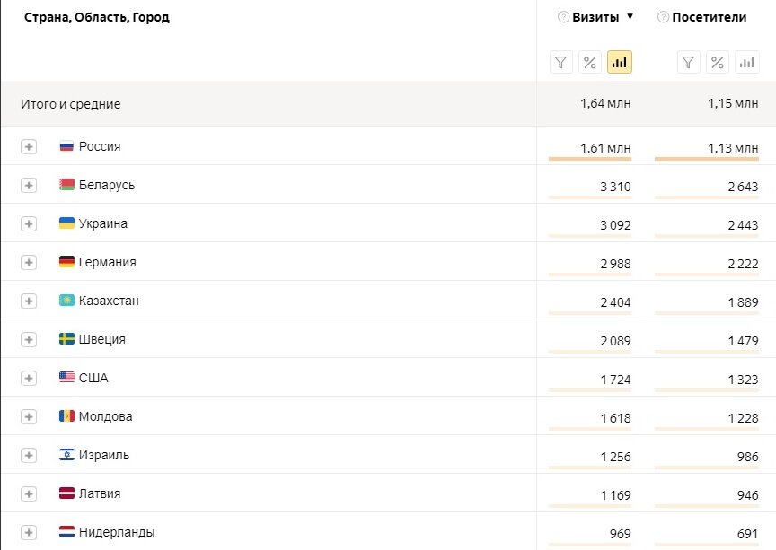Expand the Беларусь row
Screen dimensions: 776x550
[29, 185]
